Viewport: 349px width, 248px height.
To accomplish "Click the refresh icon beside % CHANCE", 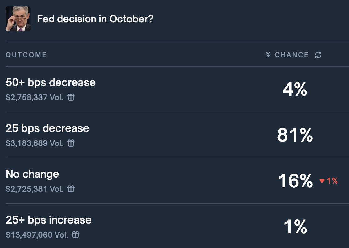I will pos(318,55).
